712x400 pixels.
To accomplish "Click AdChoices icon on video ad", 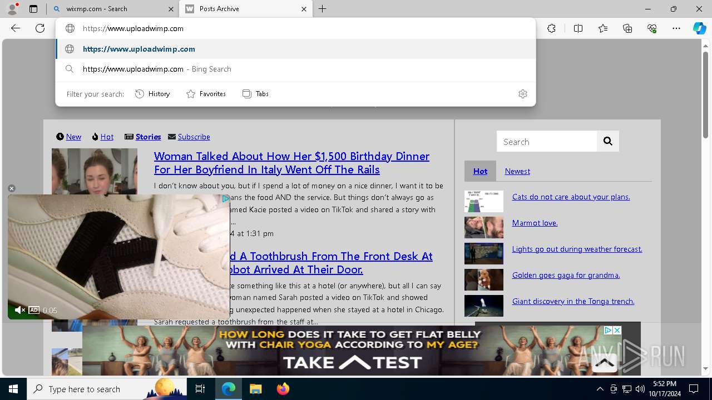I will [x=225, y=198].
